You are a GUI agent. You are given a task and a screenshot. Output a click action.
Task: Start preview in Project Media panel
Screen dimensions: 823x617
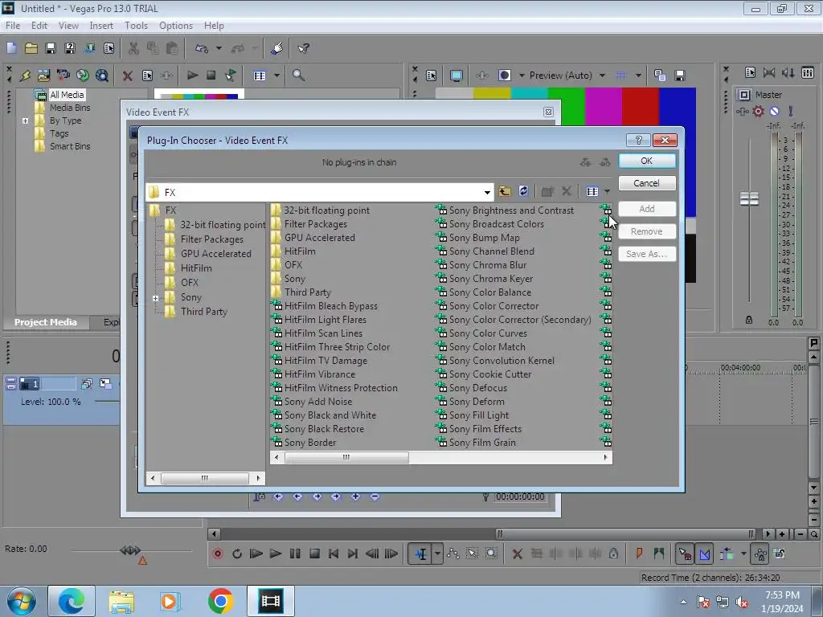(192, 76)
